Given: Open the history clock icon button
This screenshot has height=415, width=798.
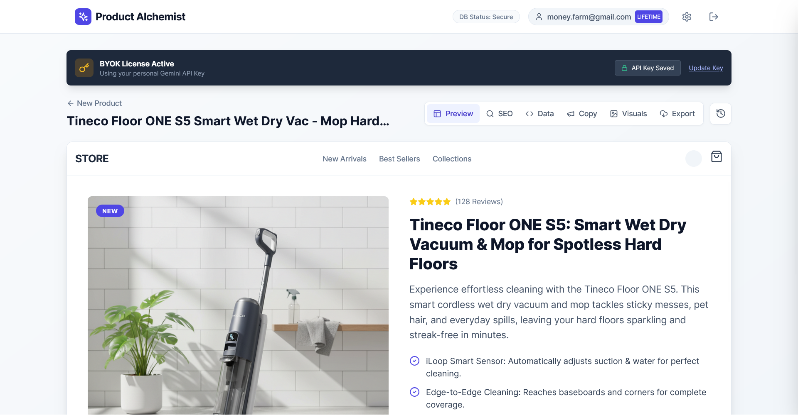Looking at the screenshot, I should click(721, 114).
